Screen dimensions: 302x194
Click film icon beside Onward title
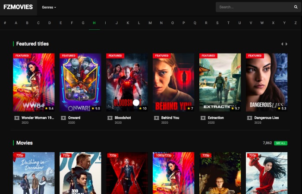pyautogui.click(x=63, y=118)
